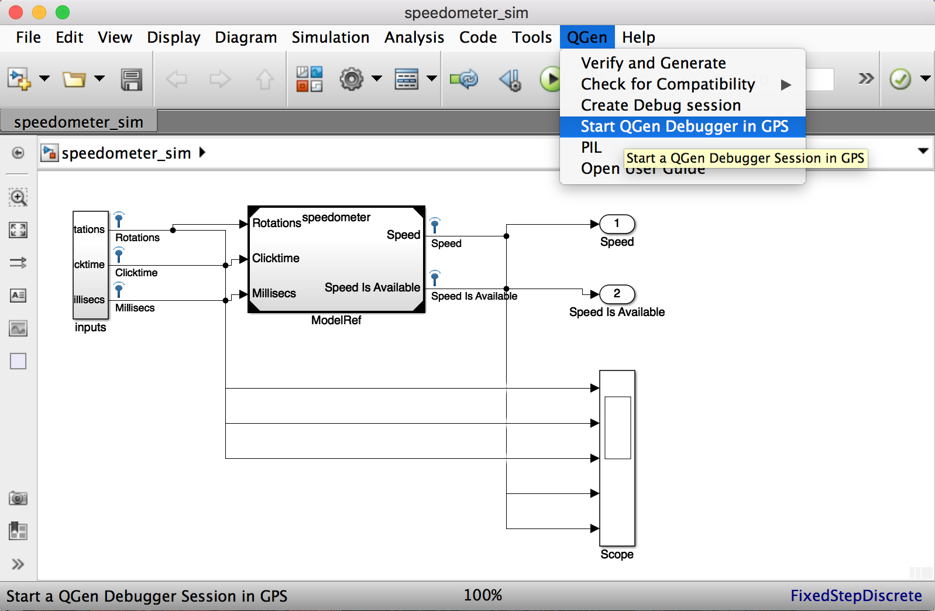Click the Forward navigation arrow
Viewport: 935px width, 611px height.
(220, 79)
